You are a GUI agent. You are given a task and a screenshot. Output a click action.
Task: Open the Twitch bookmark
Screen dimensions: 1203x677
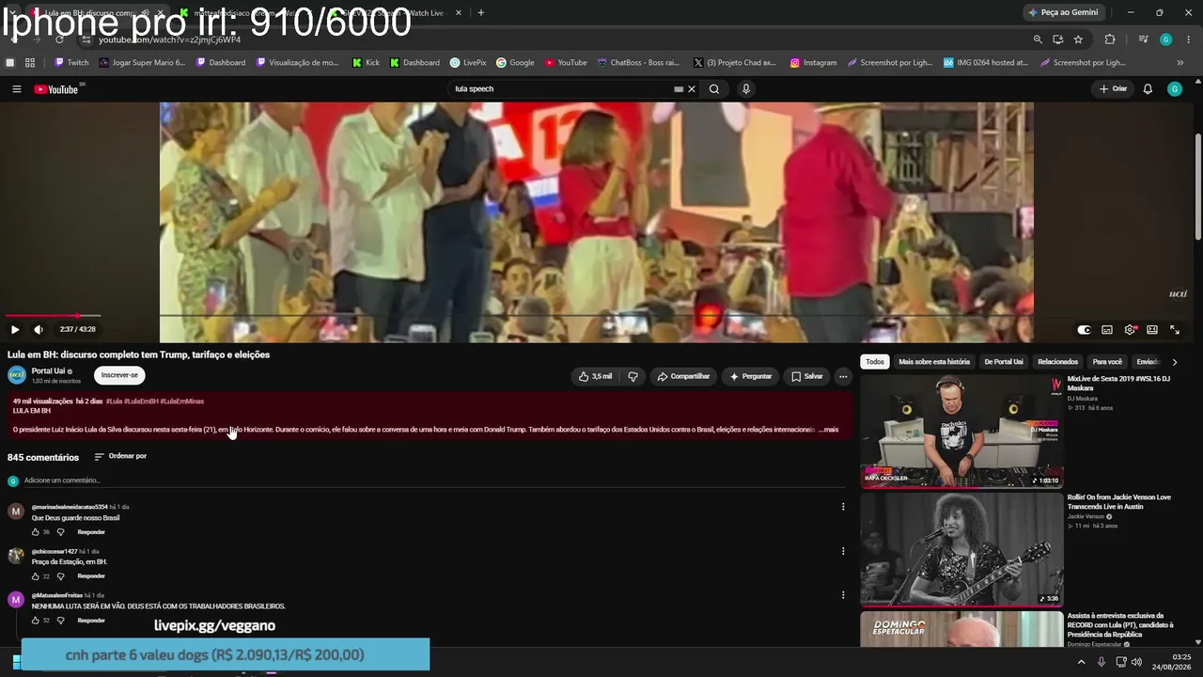[71, 63]
